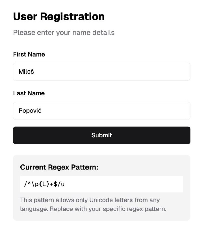Click the "Current Regex Pattern:" heading

pos(59,167)
